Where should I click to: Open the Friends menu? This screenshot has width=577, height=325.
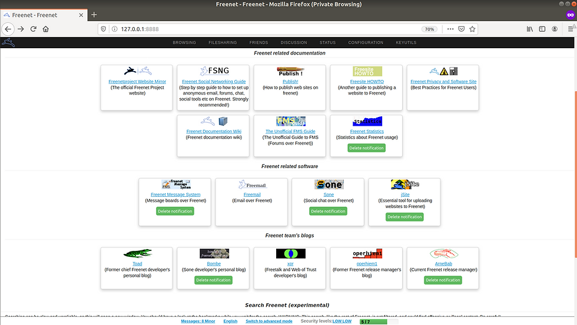[x=258, y=42]
